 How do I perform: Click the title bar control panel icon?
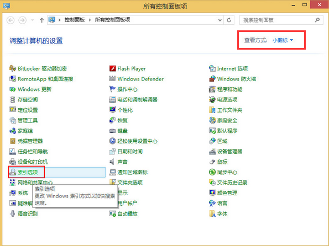pos(6,6)
